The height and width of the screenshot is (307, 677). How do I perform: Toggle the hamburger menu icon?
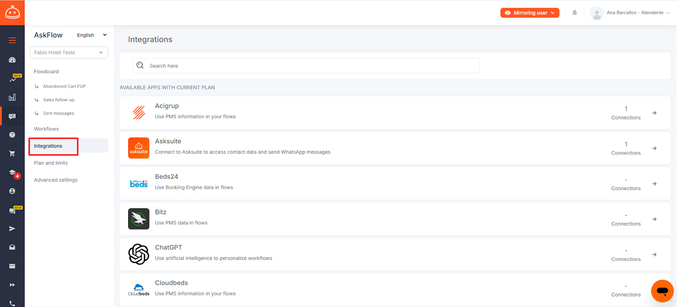click(x=12, y=40)
